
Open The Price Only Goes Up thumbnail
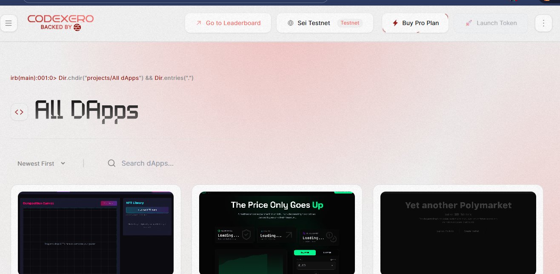point(277,233)
